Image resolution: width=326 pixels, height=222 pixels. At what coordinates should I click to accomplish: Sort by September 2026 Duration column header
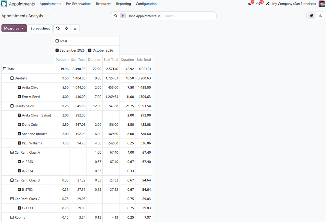tap(62, 60)
